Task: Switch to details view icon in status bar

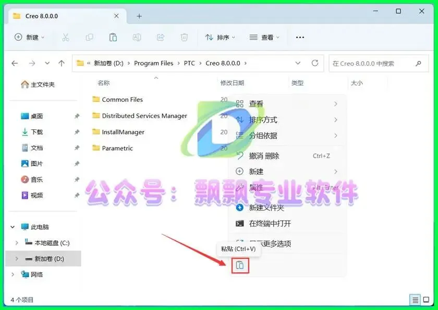Action: (415, 300)
